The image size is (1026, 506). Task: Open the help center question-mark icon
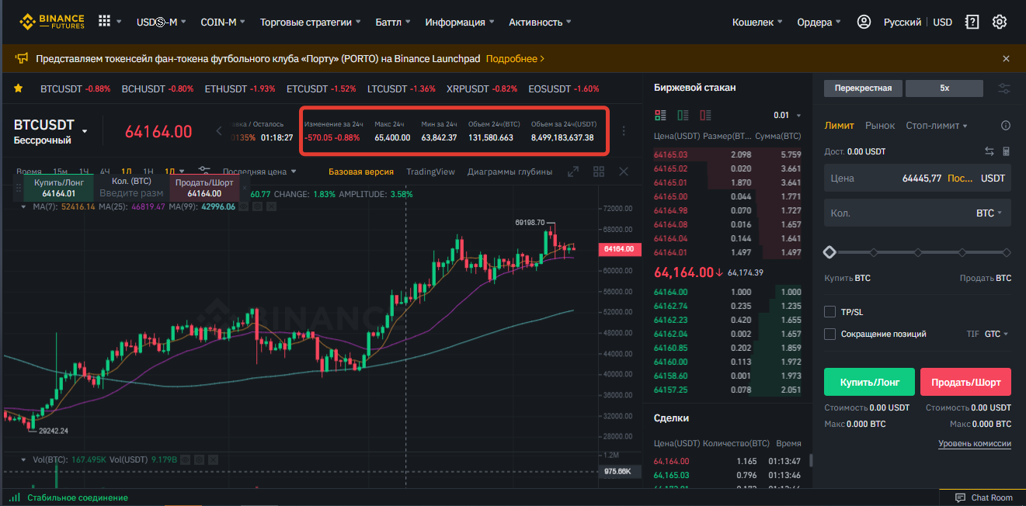(x=972, y=22)
